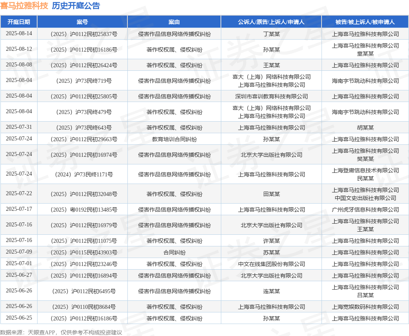Click defendant 中国文史出版社有限公司
The width and height of the screenshot is (409, 336).
[x=365, y=198]
